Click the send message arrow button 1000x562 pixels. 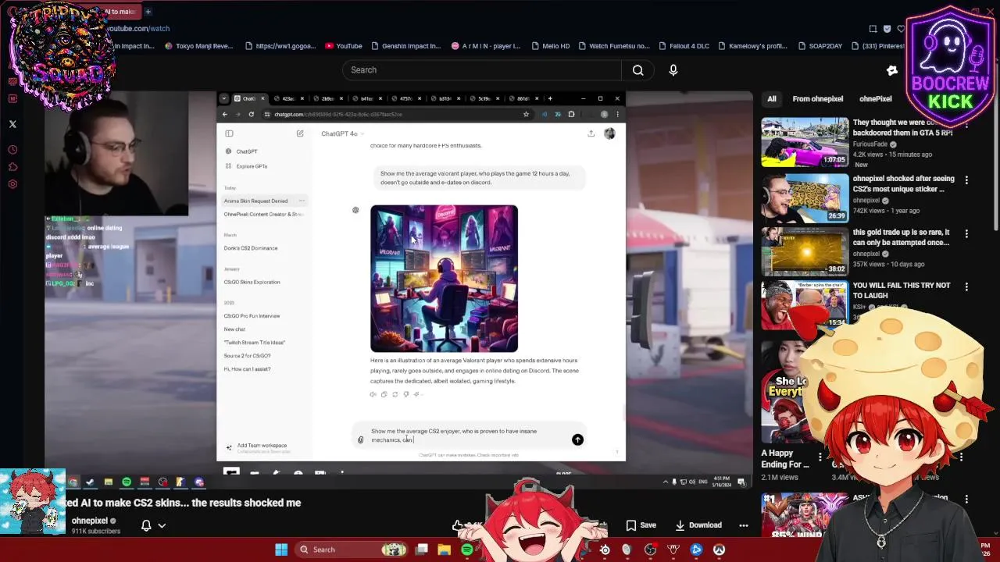577,440
